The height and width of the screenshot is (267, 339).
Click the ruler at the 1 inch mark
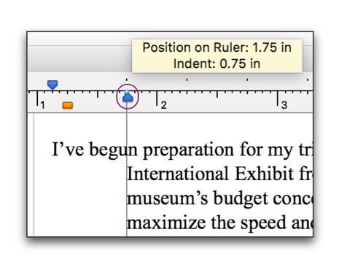[x=37, y=98]
